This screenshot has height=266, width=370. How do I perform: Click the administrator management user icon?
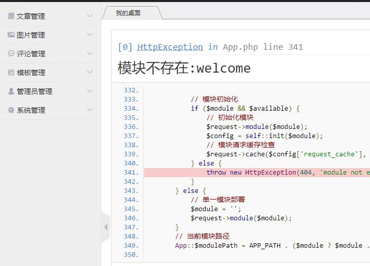coord(11,91)
